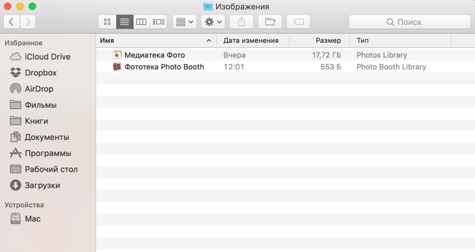Open Документы in the sidebar
475x252 pixels.
(48, 137)
